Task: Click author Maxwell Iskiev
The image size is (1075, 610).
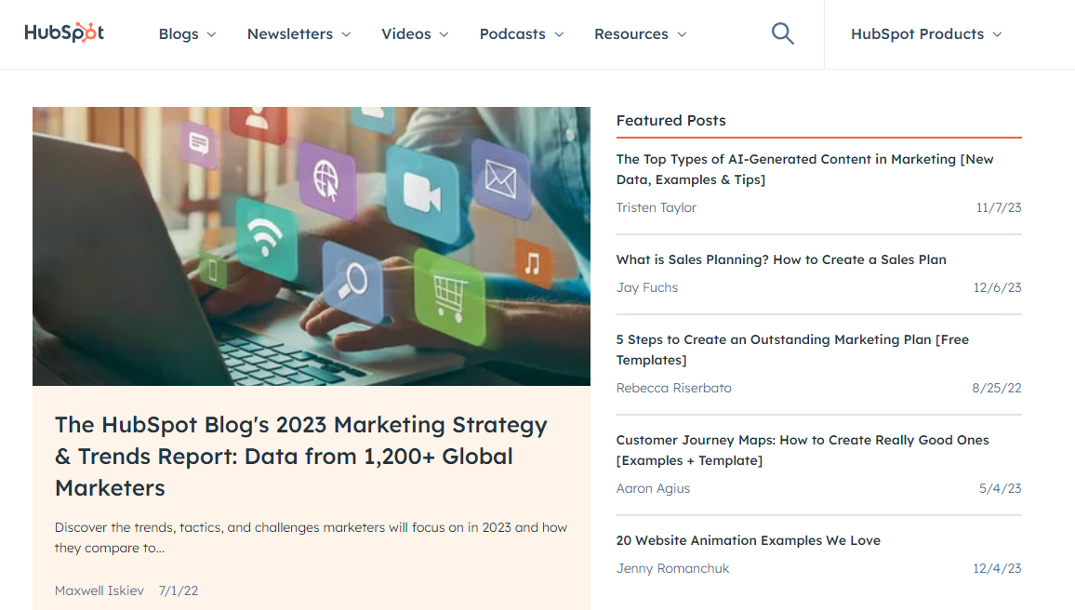Action: click(x=100, y=590)
